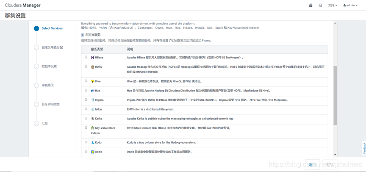The height and width of the screenshot is (172, 366).
Task: Click the HDFS service icon
Action: 92,67
